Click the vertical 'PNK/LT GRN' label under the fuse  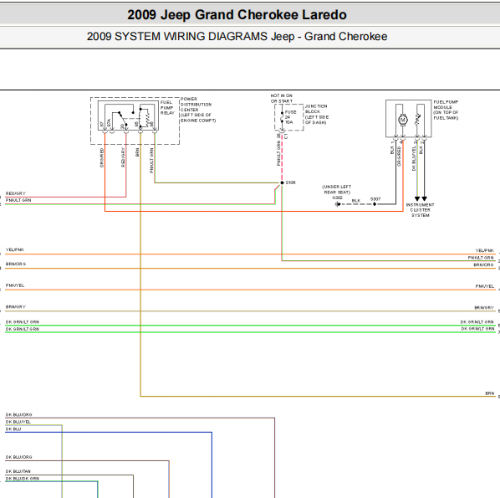(278, 152)
